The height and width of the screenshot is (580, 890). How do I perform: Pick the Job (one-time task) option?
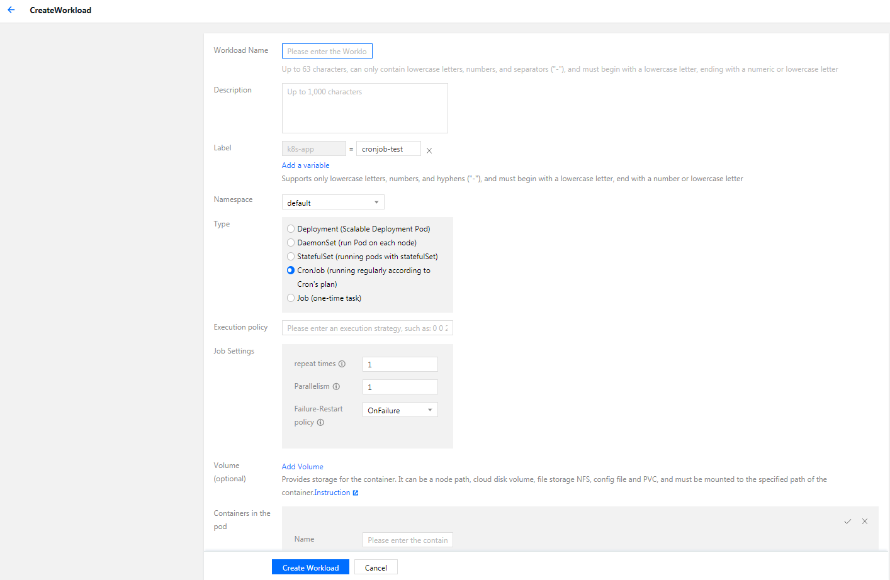coord(291,298)
